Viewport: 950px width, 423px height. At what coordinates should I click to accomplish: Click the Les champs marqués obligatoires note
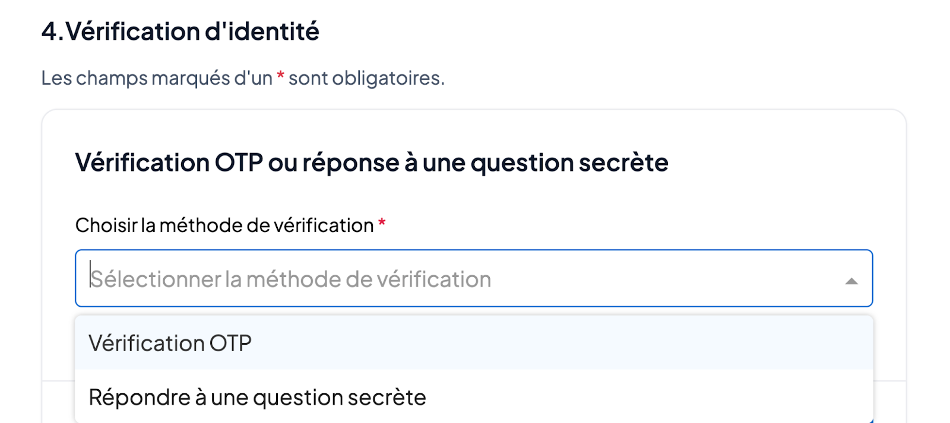click(242, 78)
